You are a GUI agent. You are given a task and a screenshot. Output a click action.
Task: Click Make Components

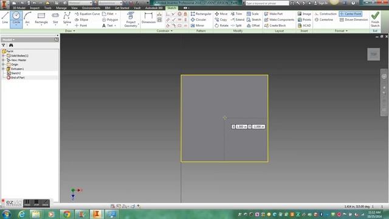coord(279,19)
